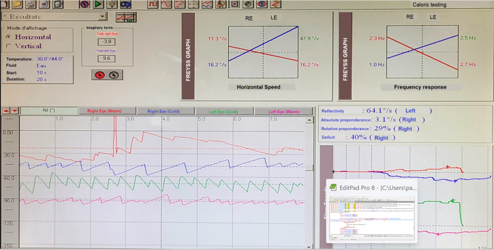Click the red up-arrow above the traces
This screenshot has height=250, width=494.
(x=6, y=111)
